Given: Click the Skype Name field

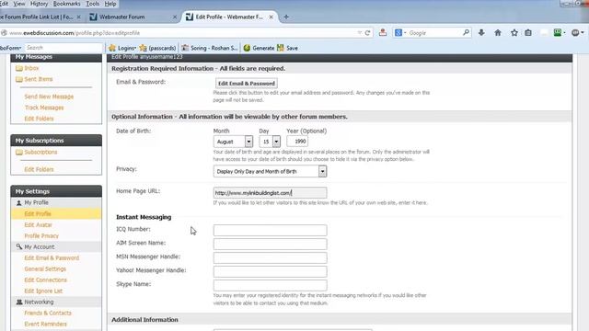Looking at the screenshot, I should (270, 285).
